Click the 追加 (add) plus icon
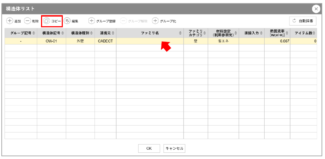 click(10, 21)
